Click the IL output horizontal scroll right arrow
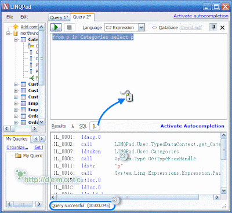 point(217,197)
